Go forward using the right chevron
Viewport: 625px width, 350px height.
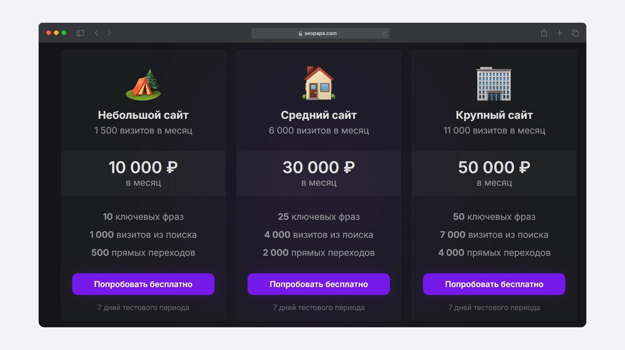point(109,33)
